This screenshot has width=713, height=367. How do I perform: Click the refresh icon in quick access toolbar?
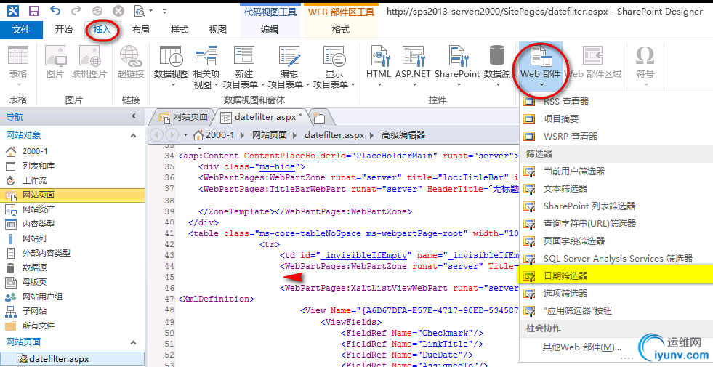97,10
